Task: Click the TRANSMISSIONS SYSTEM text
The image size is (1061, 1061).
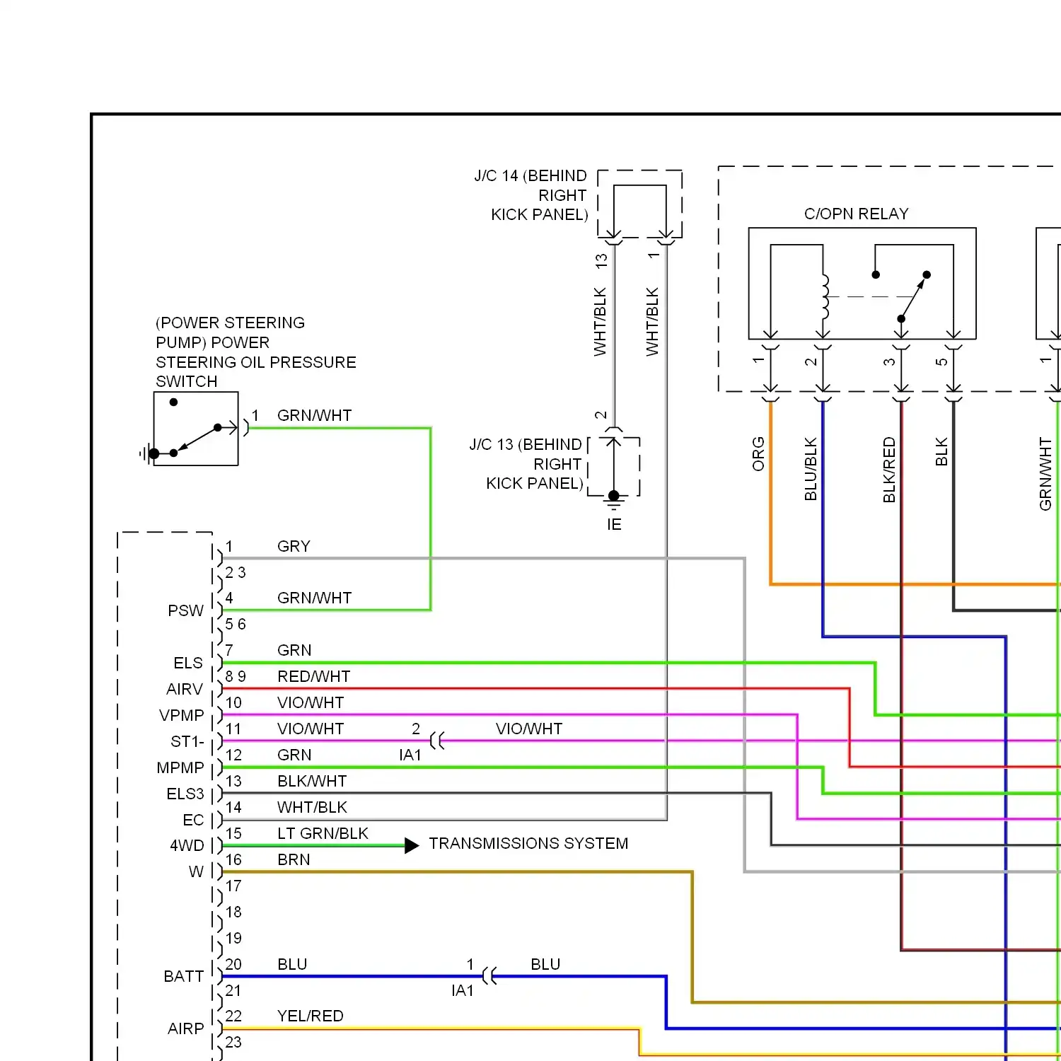Action: click(x=528, y=843)
